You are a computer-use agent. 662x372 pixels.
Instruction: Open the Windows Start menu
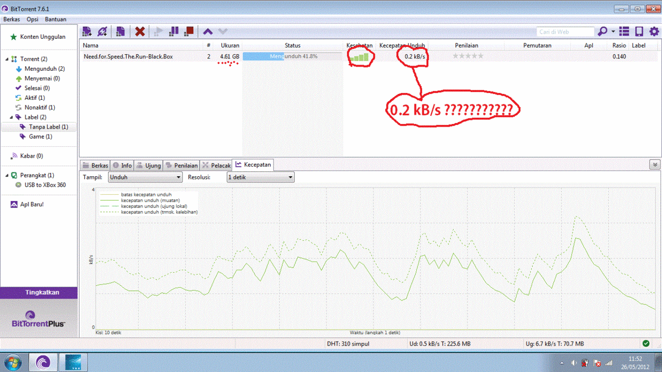12,362
